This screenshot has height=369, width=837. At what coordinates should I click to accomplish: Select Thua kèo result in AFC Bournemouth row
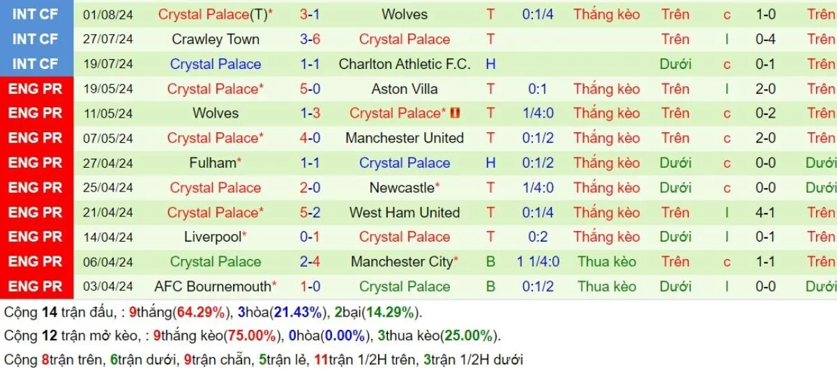click(607, 286)
